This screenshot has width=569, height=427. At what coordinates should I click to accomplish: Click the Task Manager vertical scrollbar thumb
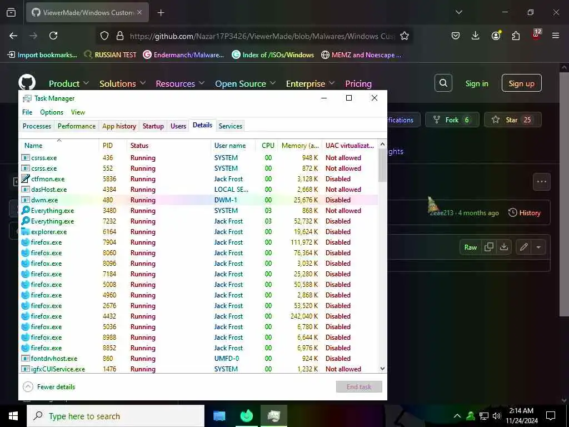[382, 165]
